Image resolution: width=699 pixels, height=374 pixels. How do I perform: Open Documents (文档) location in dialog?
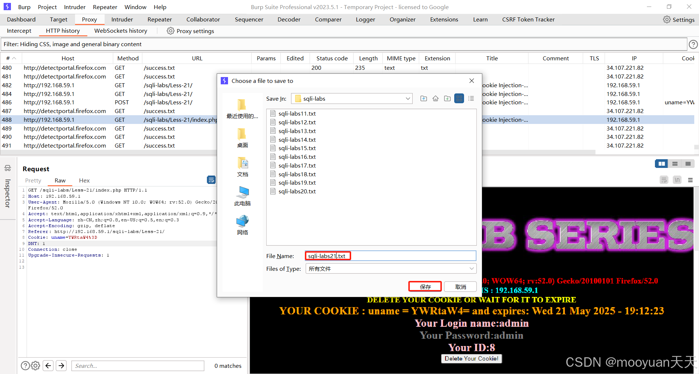pyautogui.click(x=242, y=167)
